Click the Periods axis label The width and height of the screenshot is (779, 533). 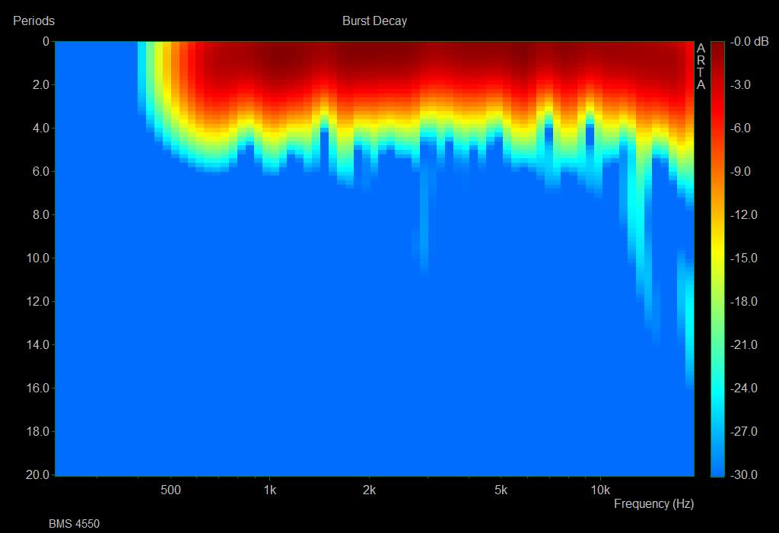(x=33, y=21)
